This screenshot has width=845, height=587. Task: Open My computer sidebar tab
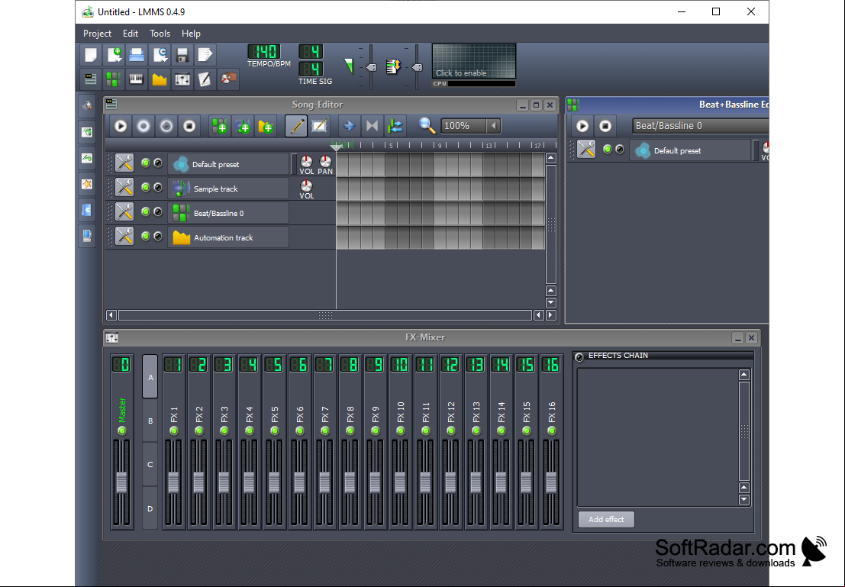click(87, 236)
